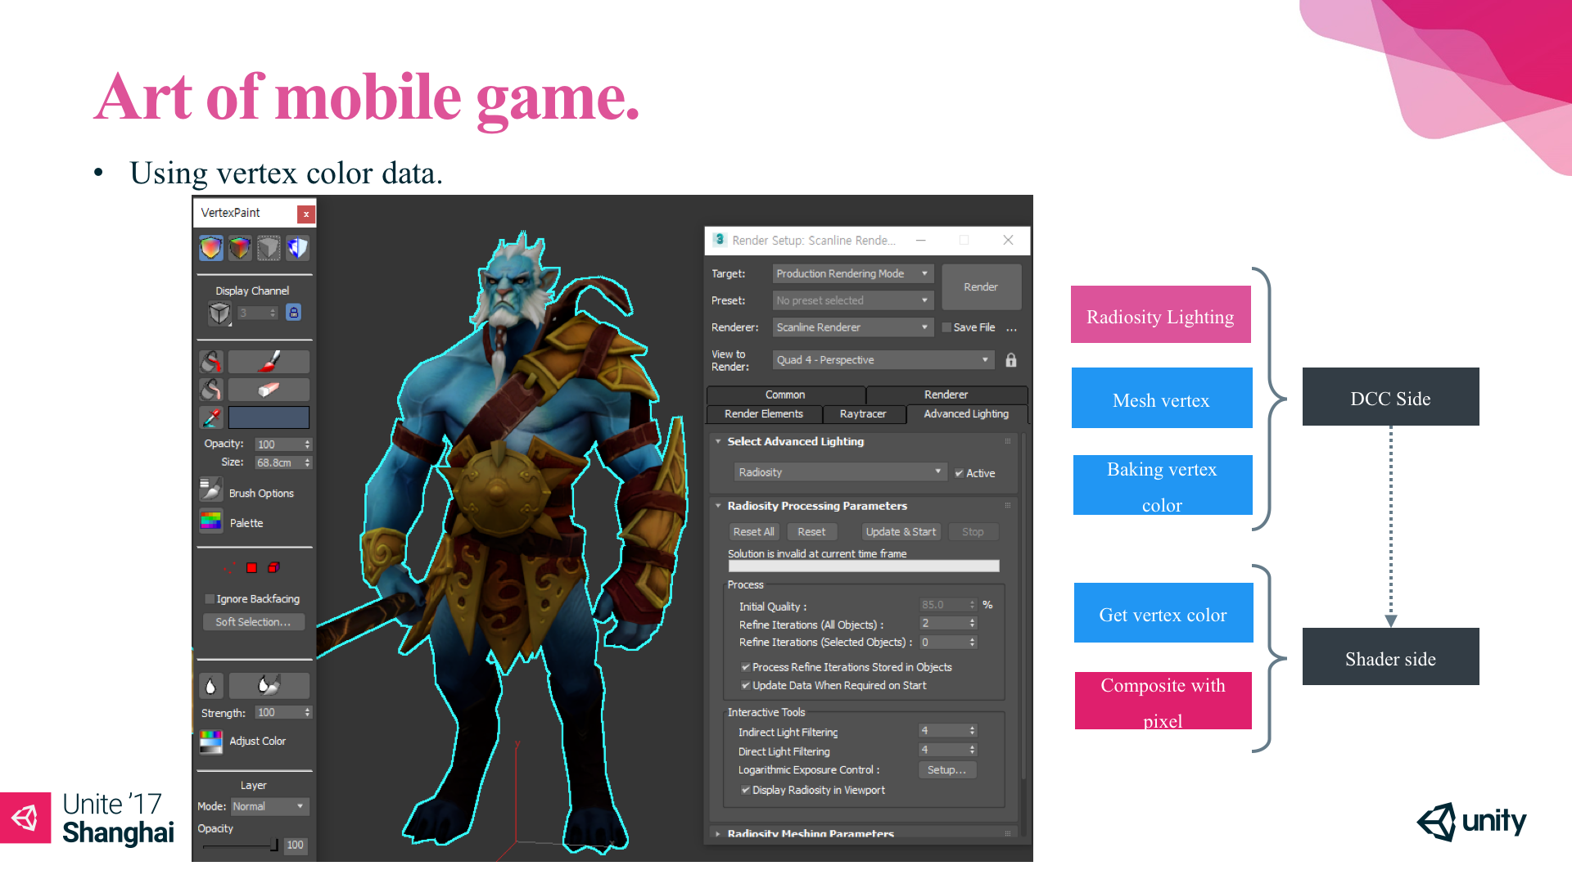The height and width of the screenshot is (884, 1572).
Task: Click the Update & Start button
Action: [x=901, y=532]
